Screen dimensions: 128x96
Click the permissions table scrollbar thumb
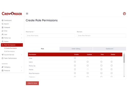click(x=124, y=59)
